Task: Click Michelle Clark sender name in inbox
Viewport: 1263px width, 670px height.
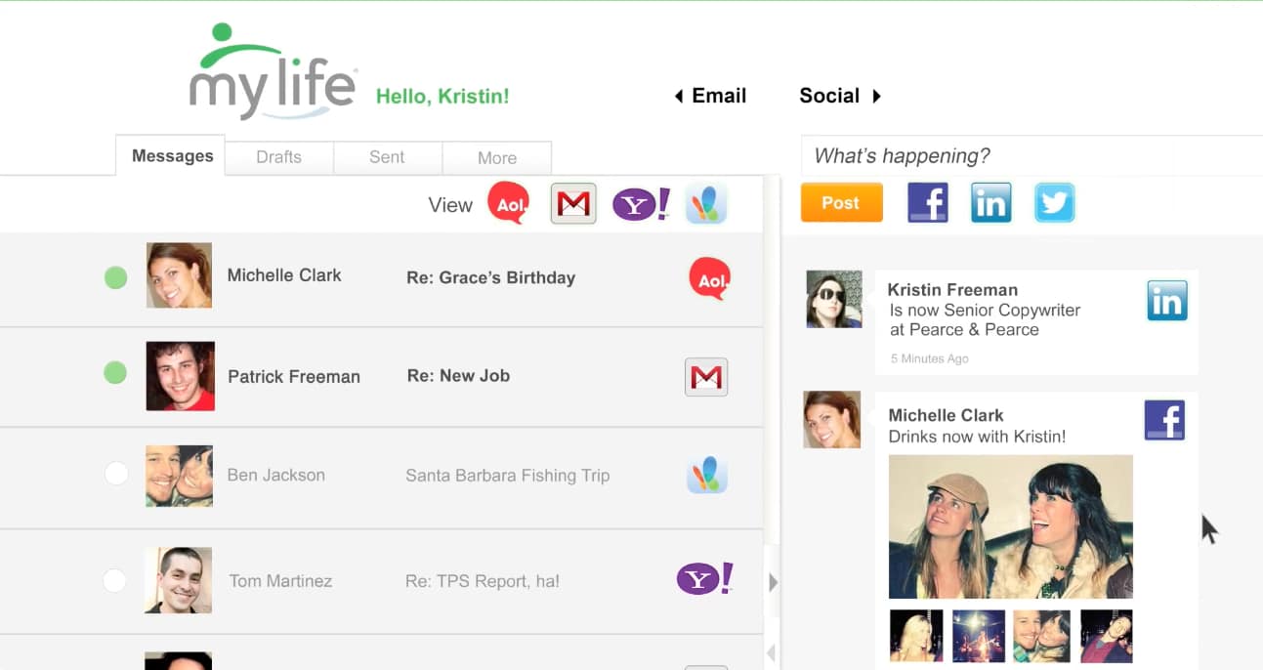Action: pos(284,275)
